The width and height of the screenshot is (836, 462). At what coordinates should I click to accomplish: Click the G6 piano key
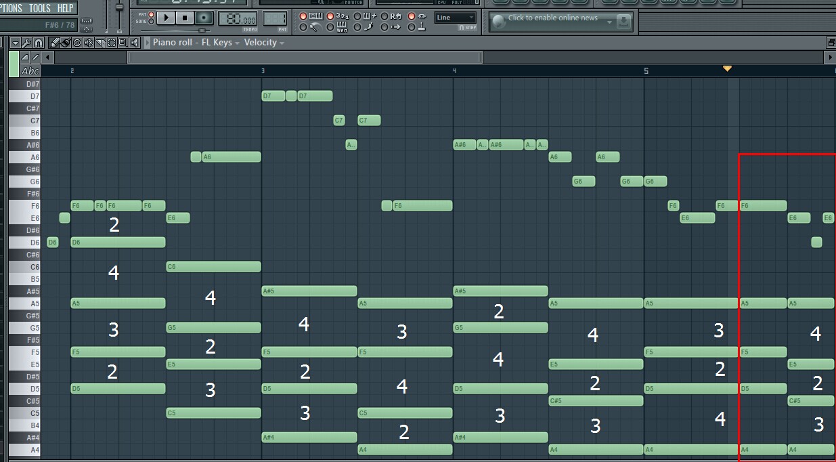[24, 182]
